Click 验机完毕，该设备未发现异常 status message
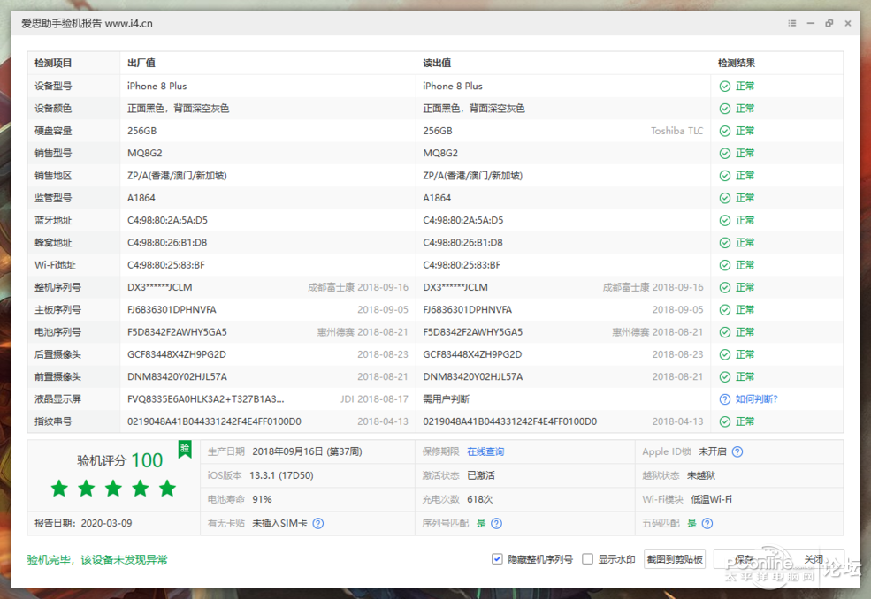The image size is (871, 599). pyautogui.click(x=97, y=559)
